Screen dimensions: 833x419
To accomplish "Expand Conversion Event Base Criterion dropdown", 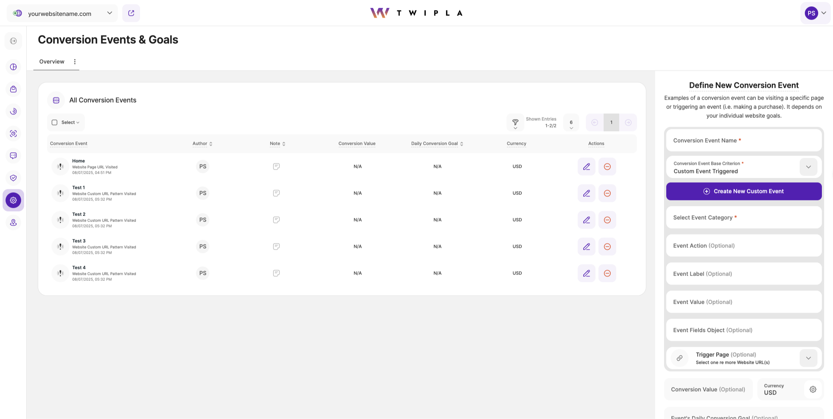I will (x=808, y=167).
